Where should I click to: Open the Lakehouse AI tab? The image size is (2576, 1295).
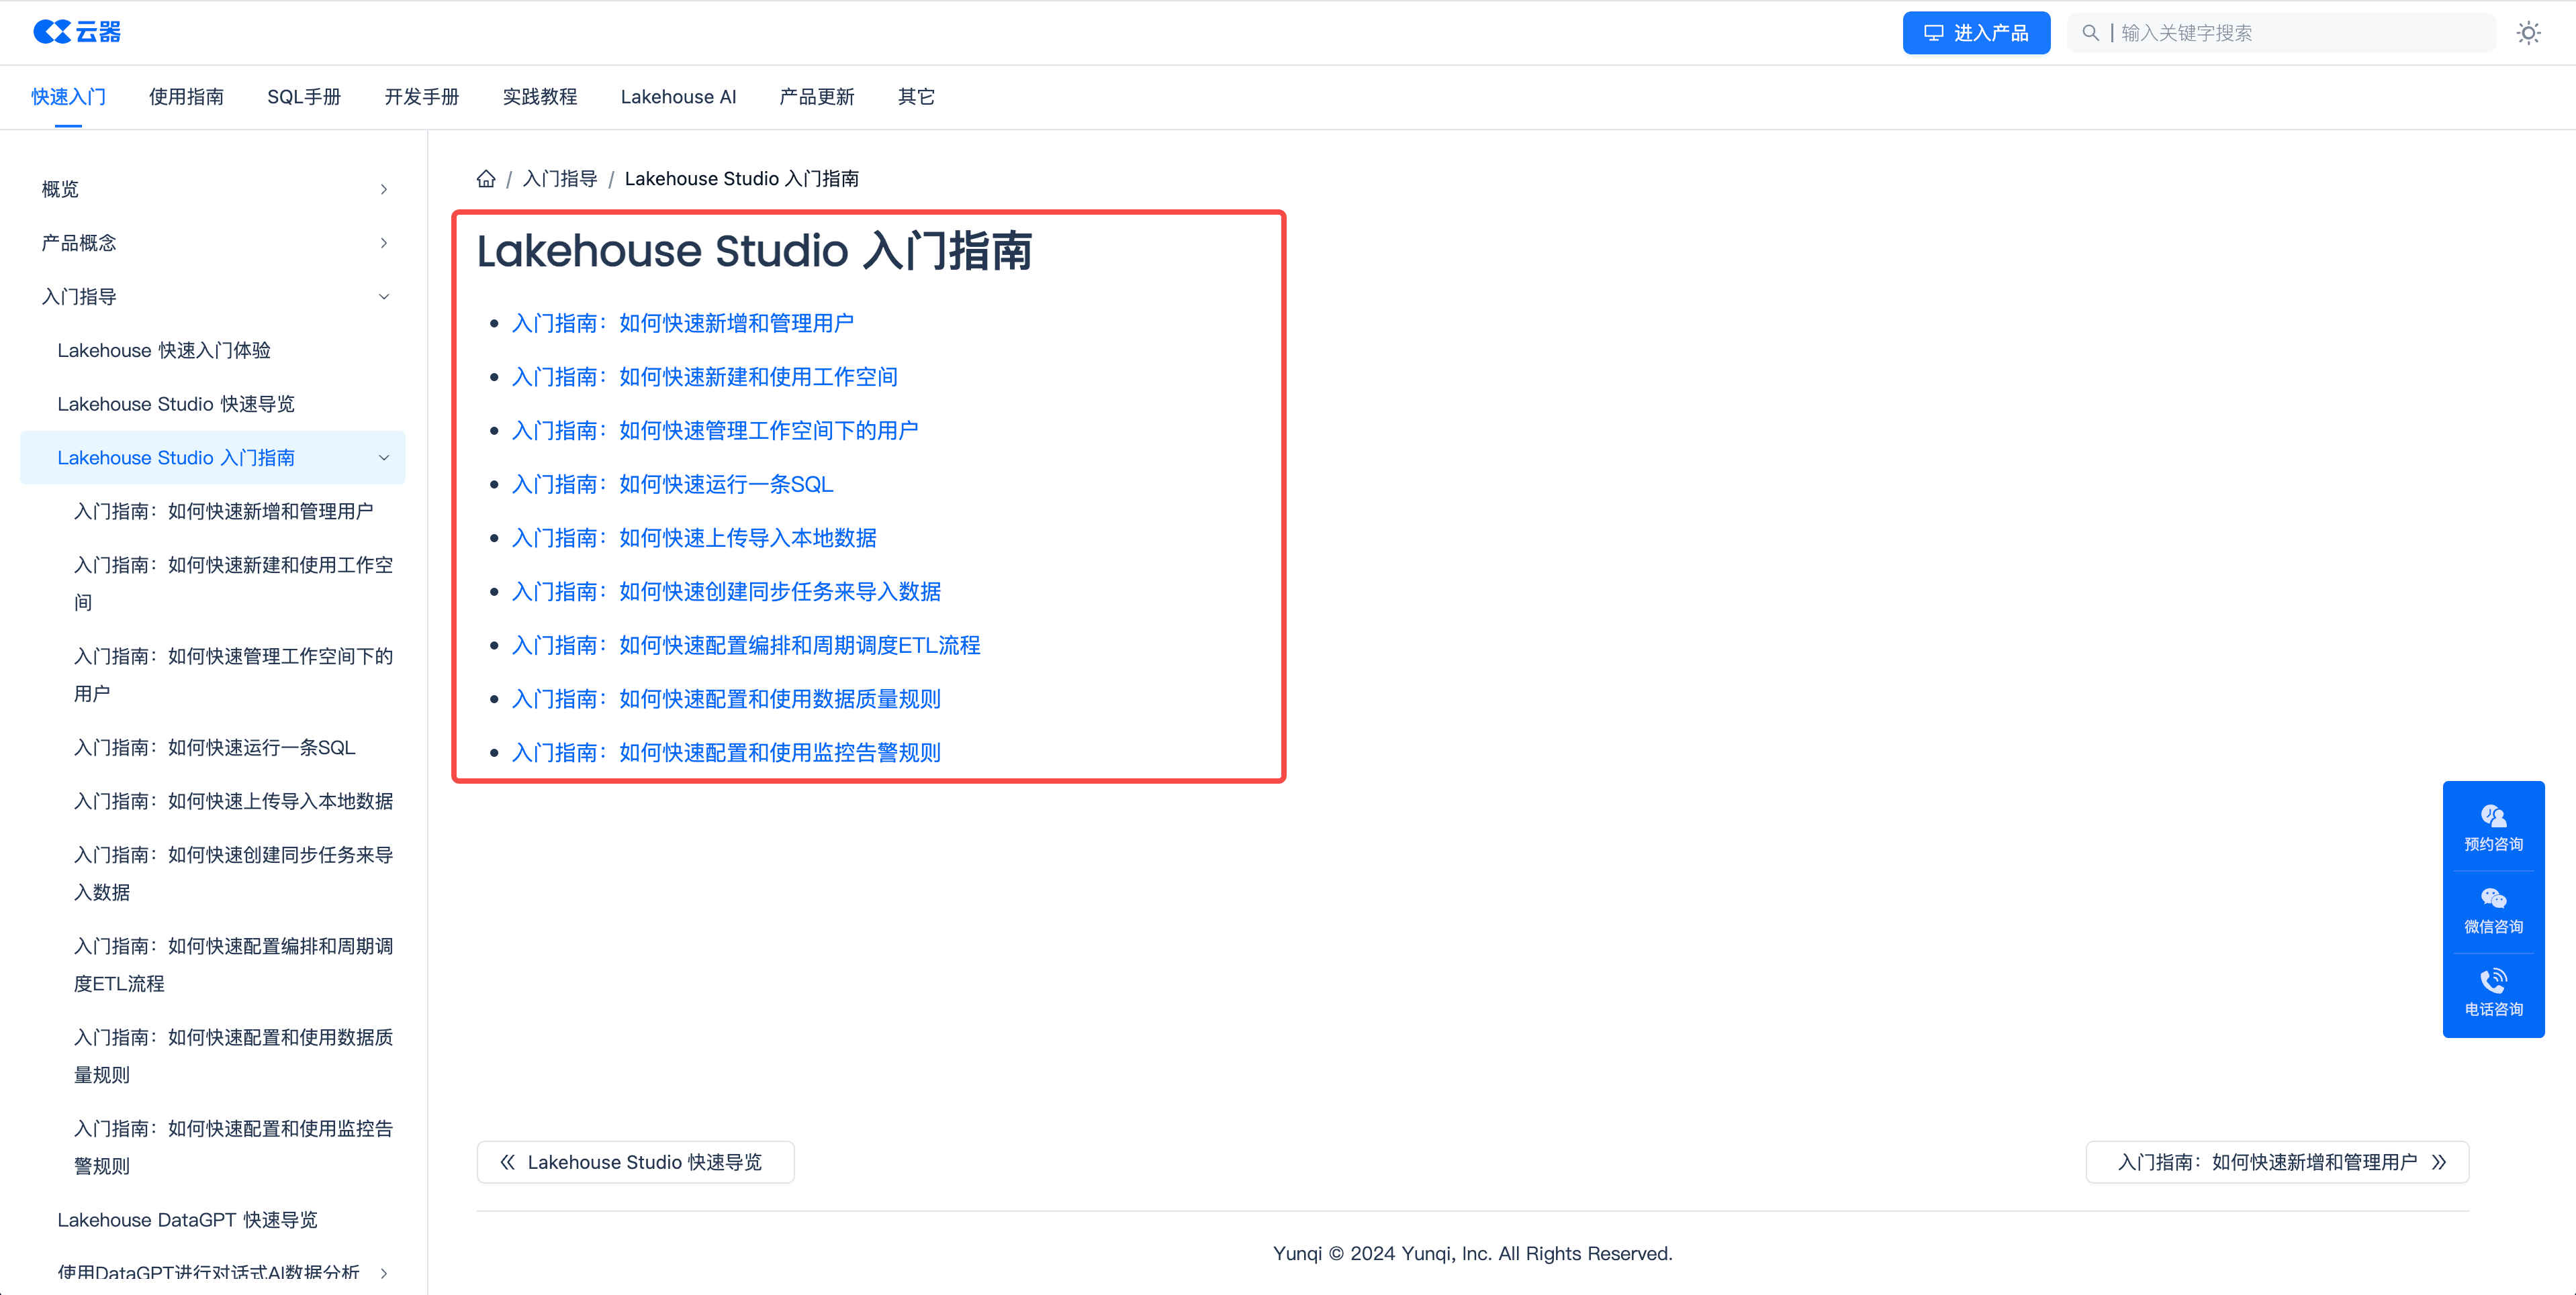pos(678,96)
